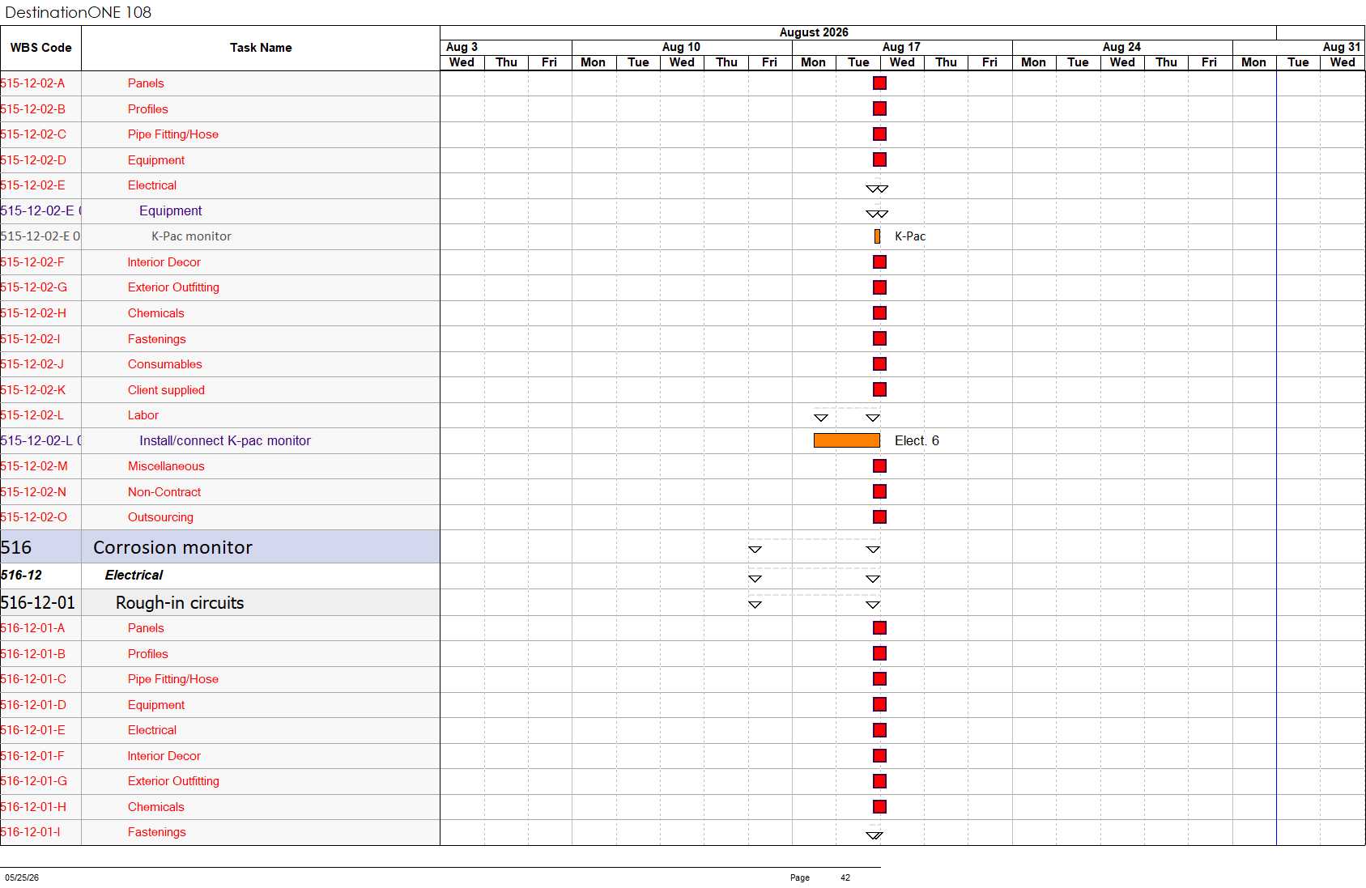1366x888 pixels.
Task: Click the Elect. 6 resource label
Action: (917, 440)
